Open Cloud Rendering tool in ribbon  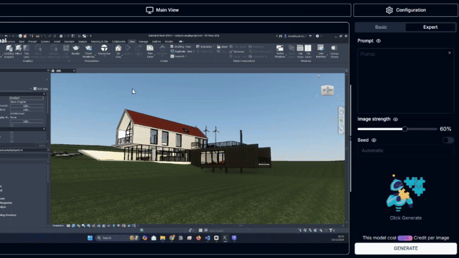click(88, 49)
